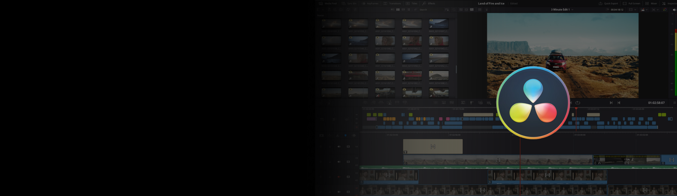Switch media pool to thumbnail grid view

pos(398,10)
